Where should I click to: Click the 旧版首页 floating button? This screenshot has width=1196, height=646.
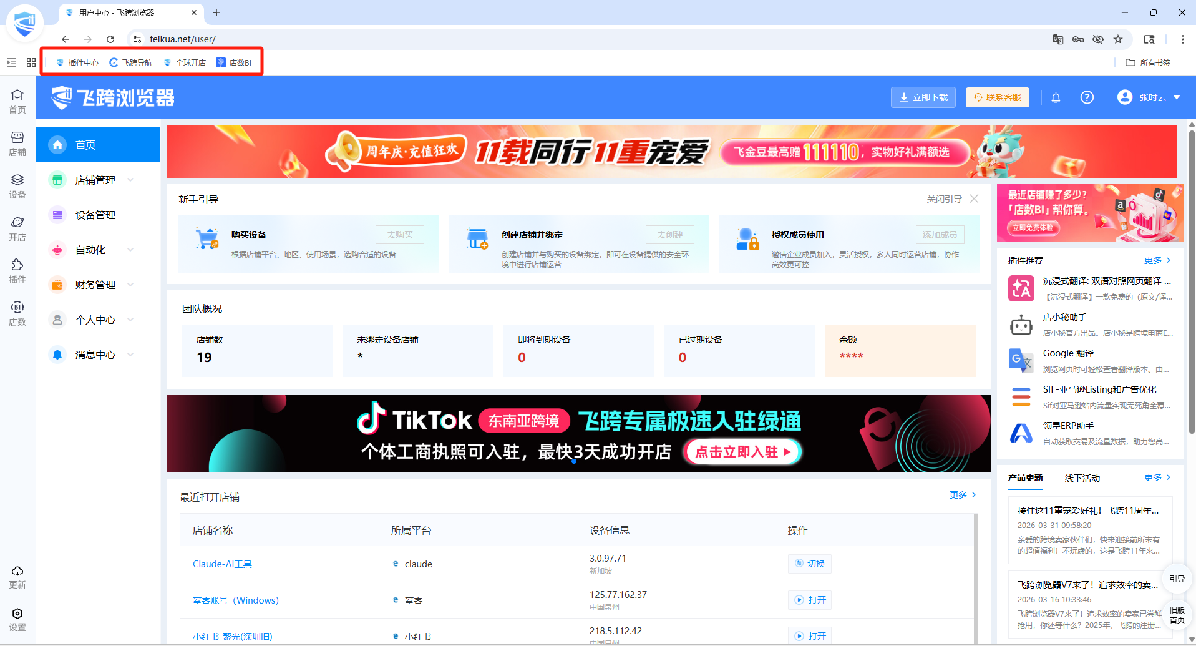[x=1177, y=615]
